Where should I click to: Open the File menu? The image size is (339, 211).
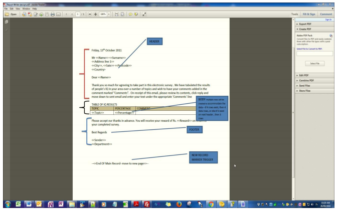click(x=5, y=9)
